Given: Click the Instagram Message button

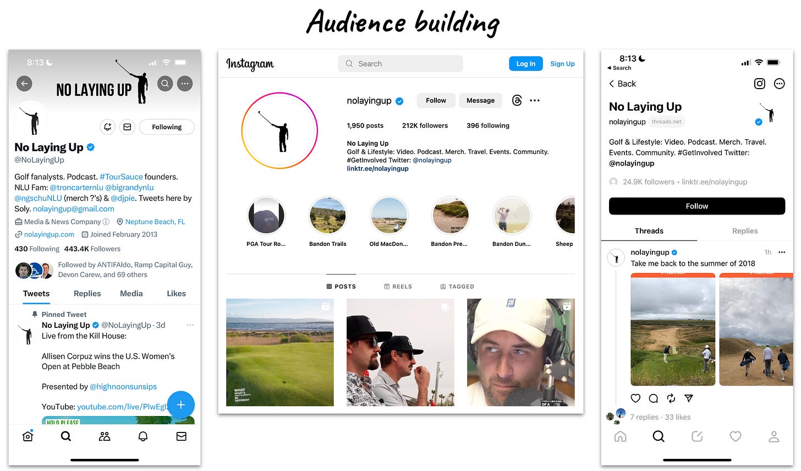Looking at the screenshot, I should (481, 100).
